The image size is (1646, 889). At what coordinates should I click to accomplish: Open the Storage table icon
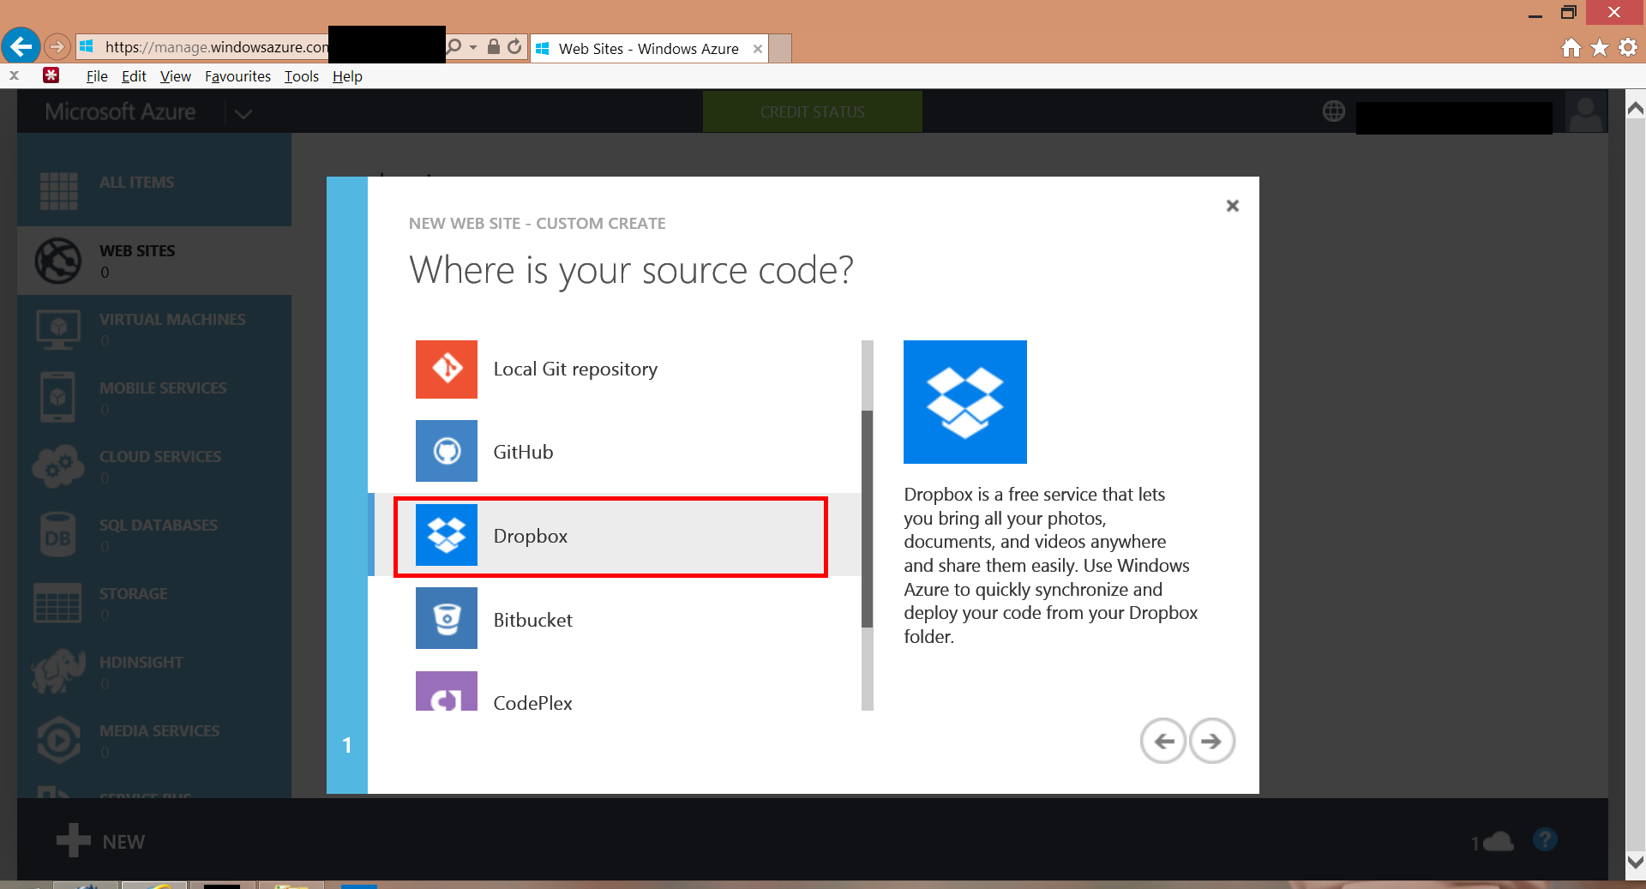coord(58,604)
